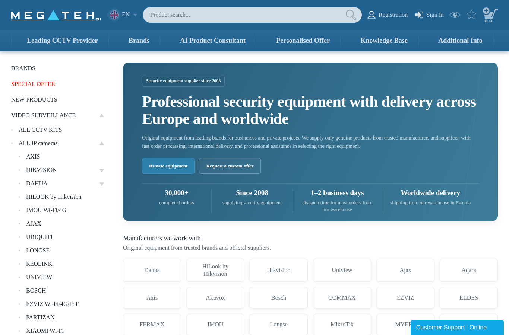Open Knowledge Base menu item
Viewport: 509px width, 335px height.
(384, 41)
